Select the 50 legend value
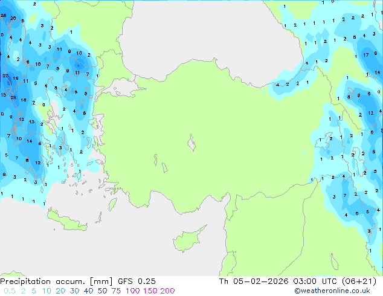 click(x=102, y=291)
